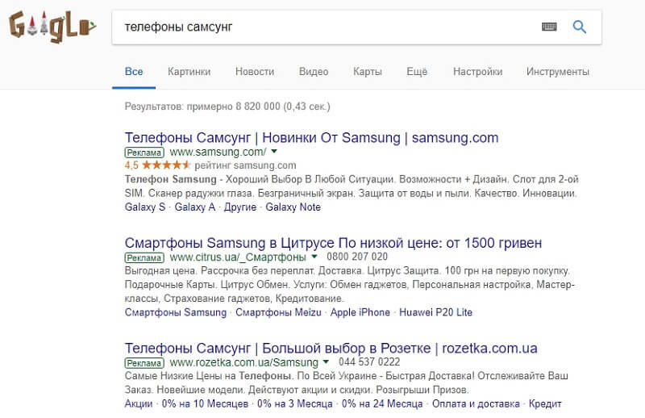Follow the Huawei P20 Lite sitelink
The width and height of the screenshot is (645, 418).
tap(435, 312)
